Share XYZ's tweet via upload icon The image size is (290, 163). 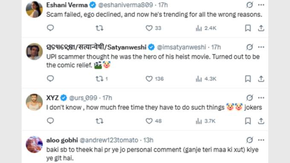261,121
